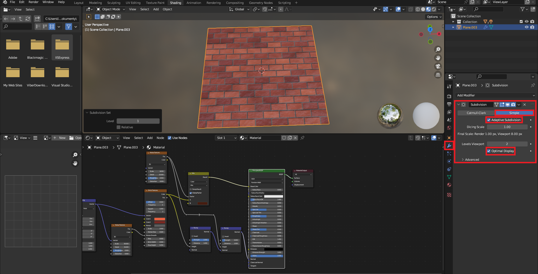Uncheck the Optimal Display option
Screen dimensions: 538x274
[x=489, y=151]
